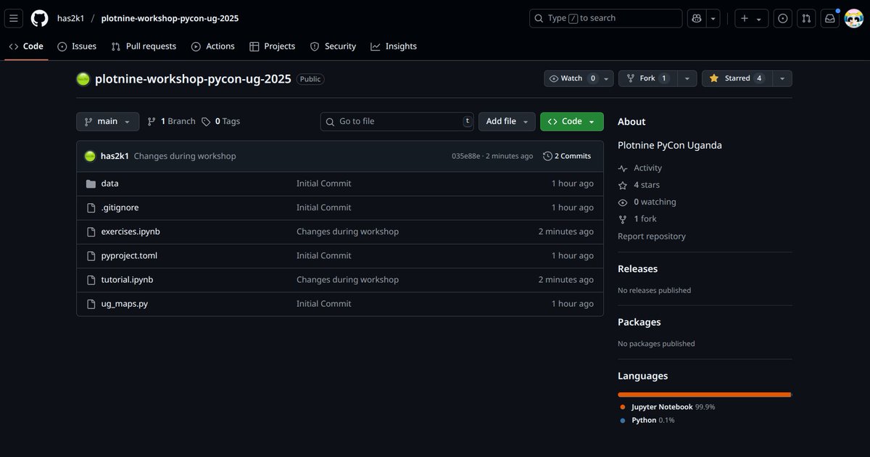Viewport: 870px width, 457px height.
Task: Open the Packages heading link
Action: point(639,322)
